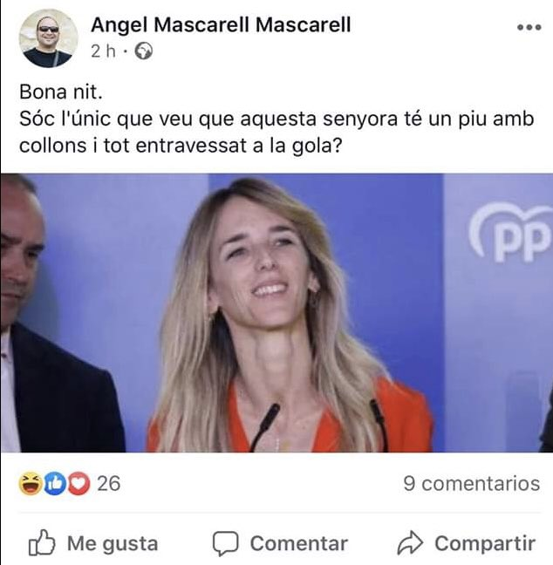Click the public globe privacy icon
The width and height of the screenshot is (553, 565).
143,51
